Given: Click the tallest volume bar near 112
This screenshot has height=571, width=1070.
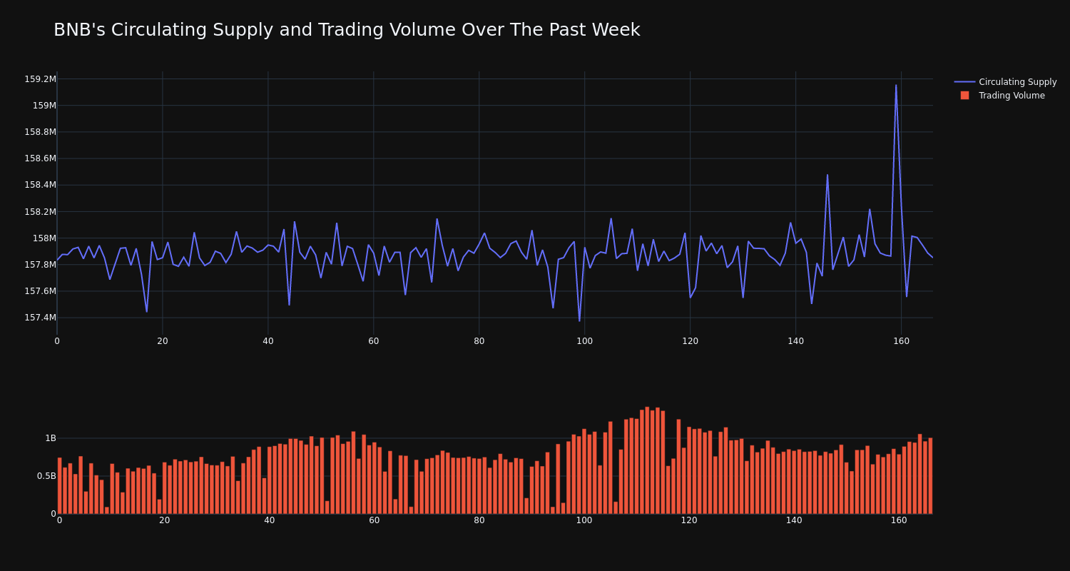Looking at the screenshot, I should pyautogui.click(x=647, y=460).
